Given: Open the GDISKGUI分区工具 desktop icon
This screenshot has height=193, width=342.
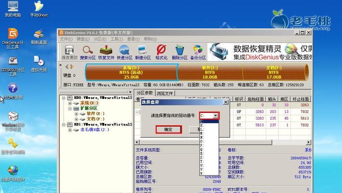Looking at the screenshot, I should coord(13,66).
